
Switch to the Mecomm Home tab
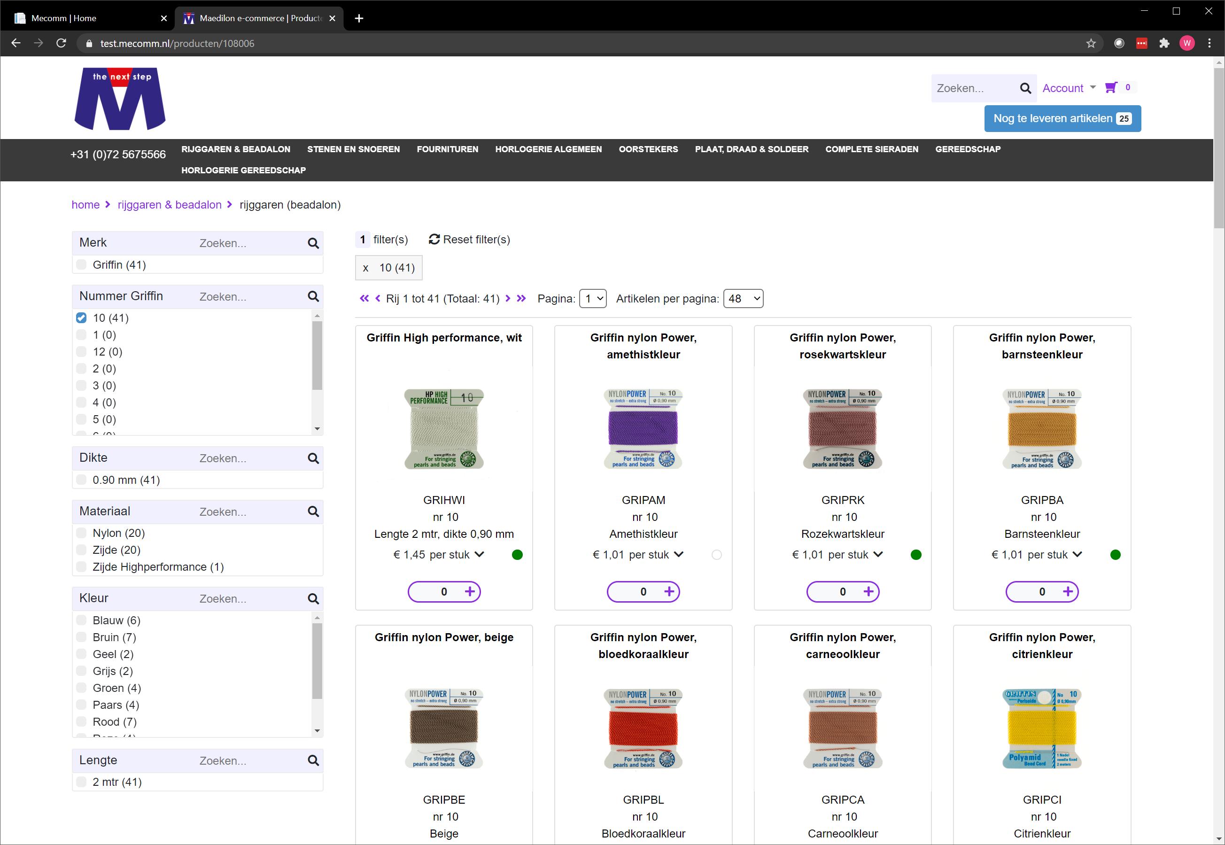[x=87, y=18]
